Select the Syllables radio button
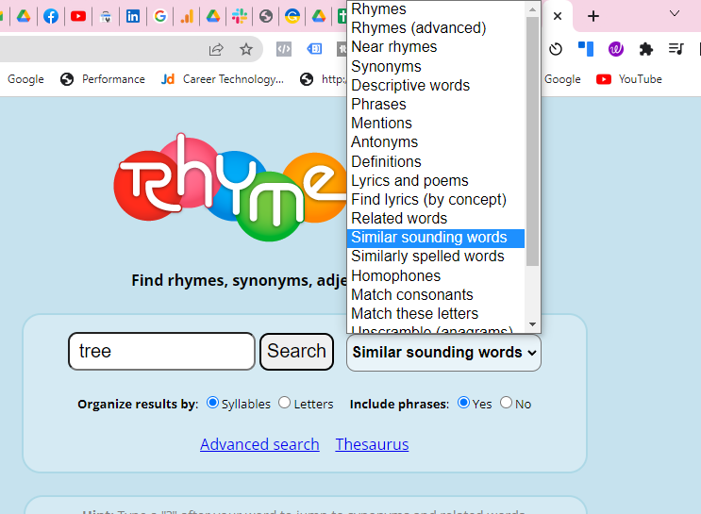 coord(212,403)
